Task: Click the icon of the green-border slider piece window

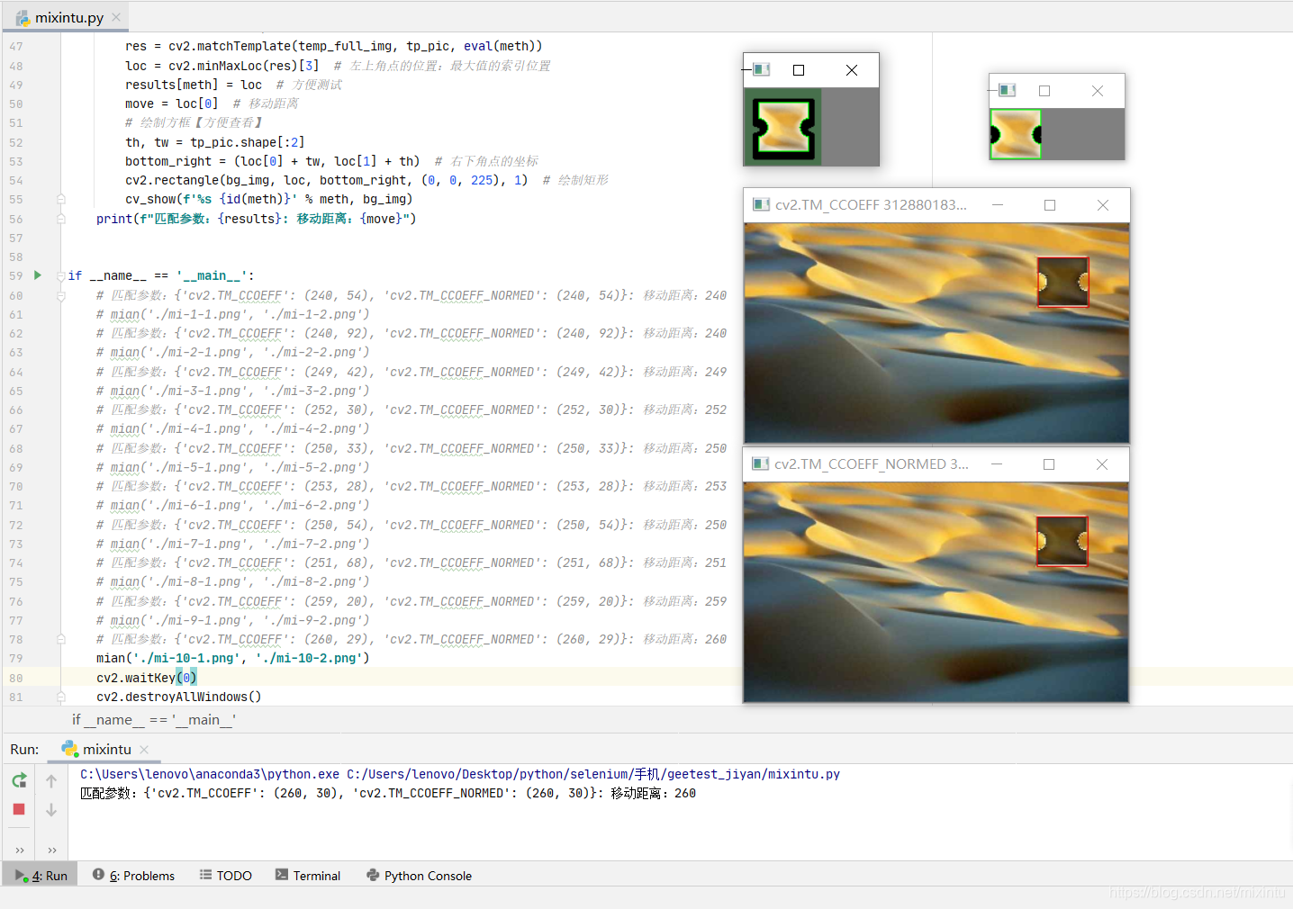Action: click(x=1007, y=90)
